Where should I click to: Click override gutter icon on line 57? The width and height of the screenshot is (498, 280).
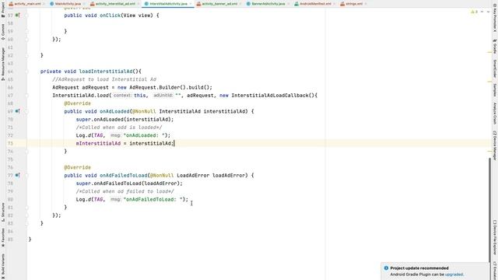point(18,15)
